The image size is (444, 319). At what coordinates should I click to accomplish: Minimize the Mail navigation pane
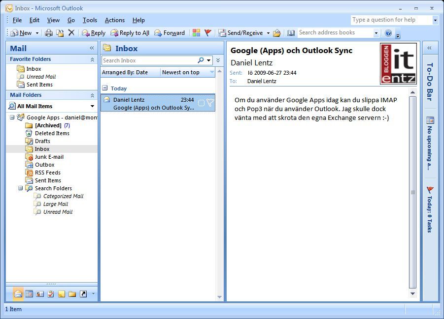pos(92,48)
